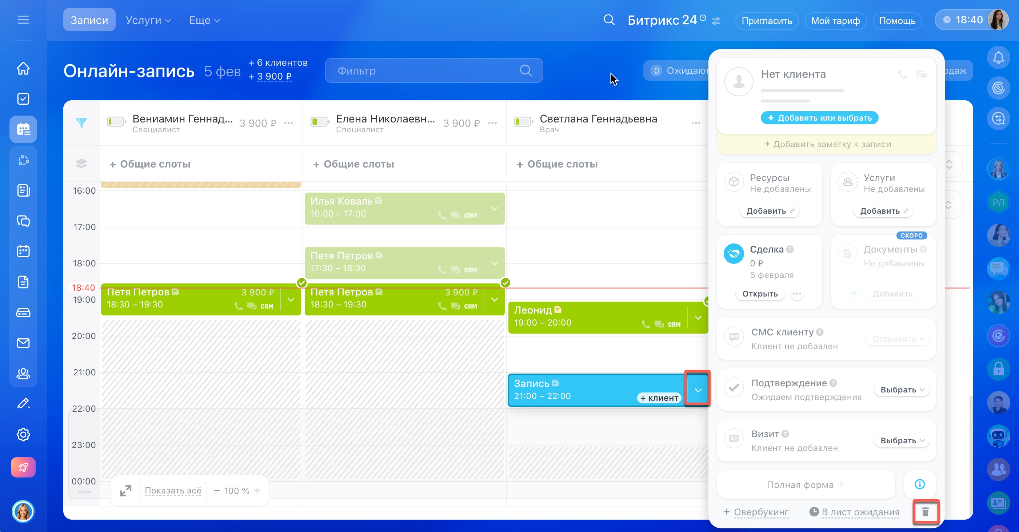The image size is (1019, 532).
Task: Click the В лист ожидания link
Action: coord(860,512)
